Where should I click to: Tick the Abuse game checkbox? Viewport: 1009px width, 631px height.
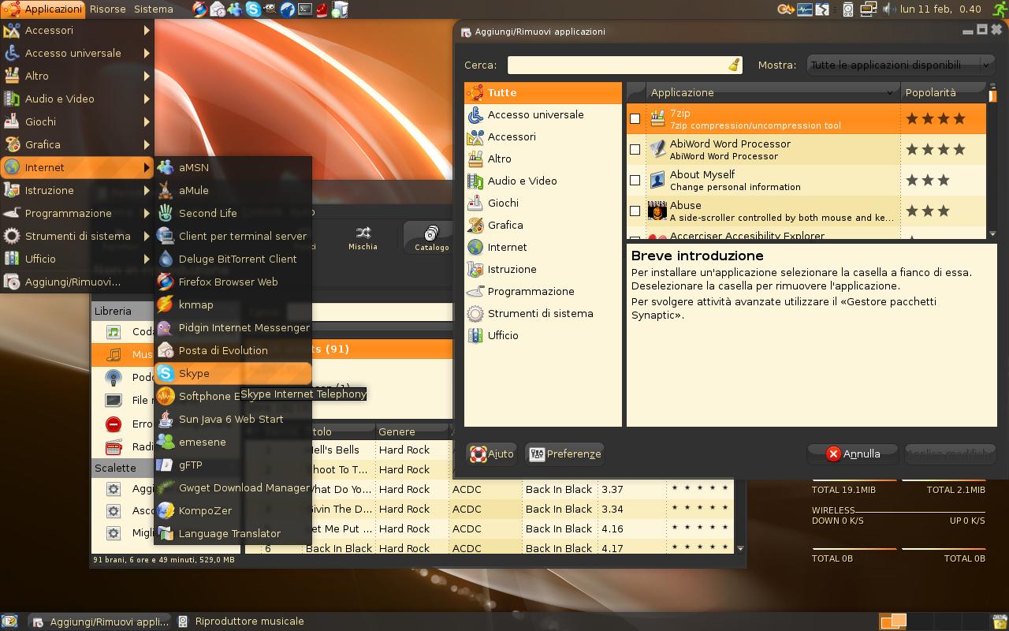pyautogui.click(x=635, y=211)
